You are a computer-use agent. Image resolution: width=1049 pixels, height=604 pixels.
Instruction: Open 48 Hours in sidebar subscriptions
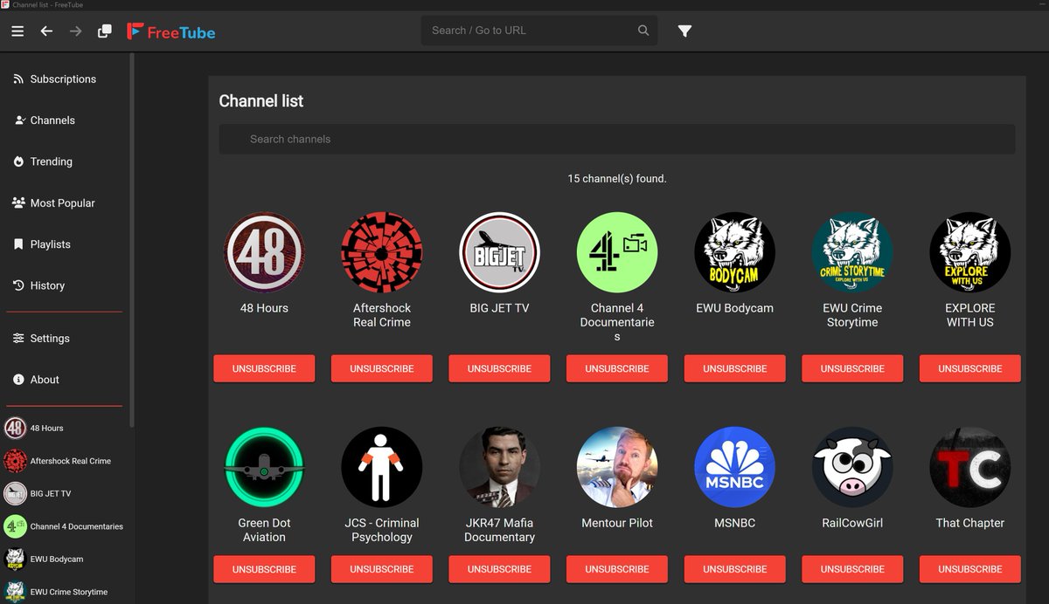point(65,428)
